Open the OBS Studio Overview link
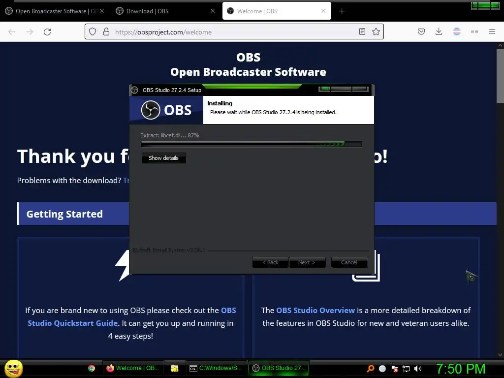Viewport: 504px width, 378px height. (315, 310)
